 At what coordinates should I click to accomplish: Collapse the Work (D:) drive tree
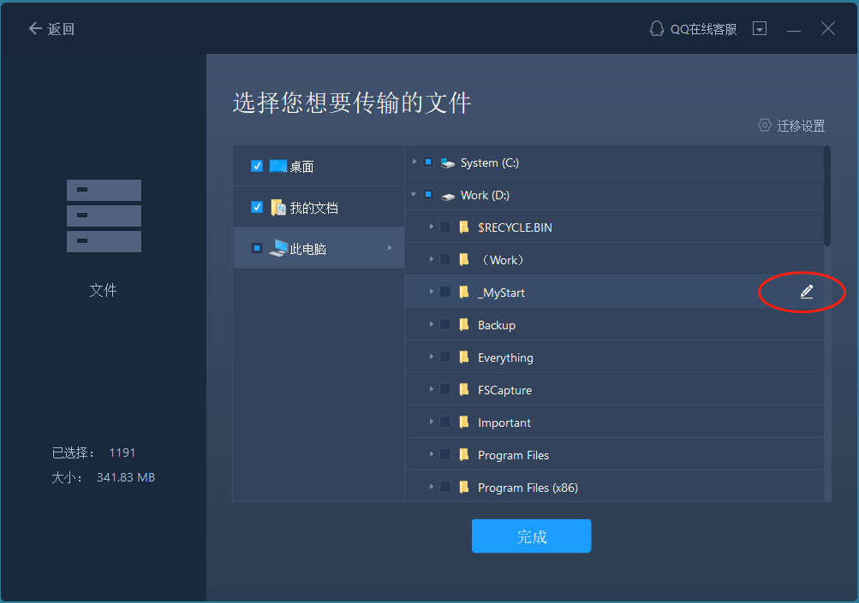click(415, 195)
